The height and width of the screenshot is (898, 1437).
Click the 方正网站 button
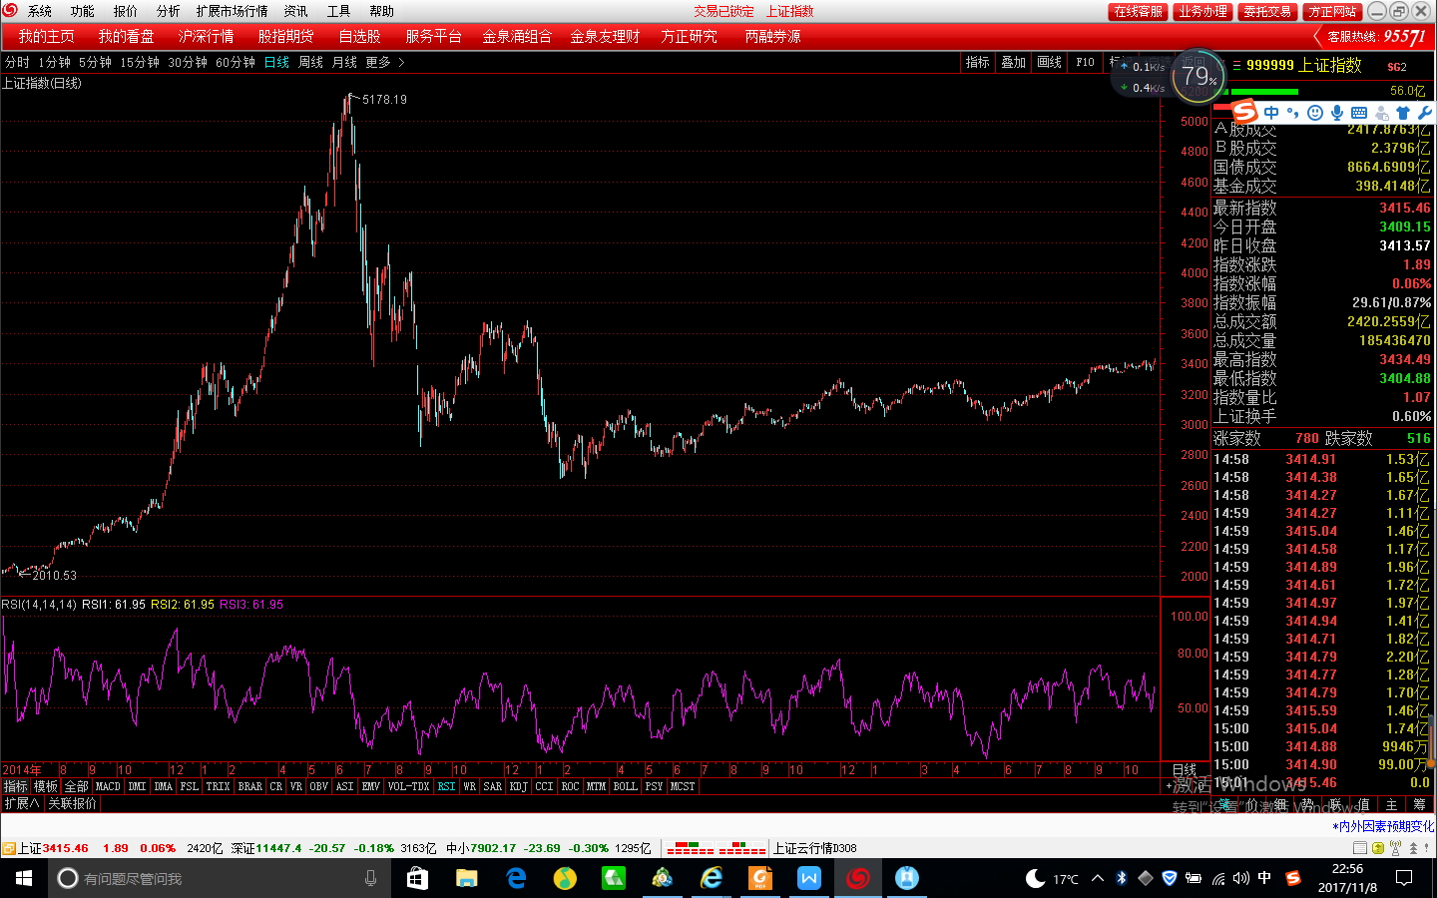tap(1332, 11)
